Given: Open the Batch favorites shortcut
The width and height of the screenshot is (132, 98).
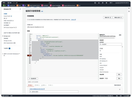Looking at the screenshot, I should point(19,6).
